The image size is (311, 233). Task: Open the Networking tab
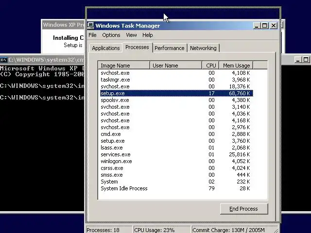pyautogui.click(x=203, y=48)
